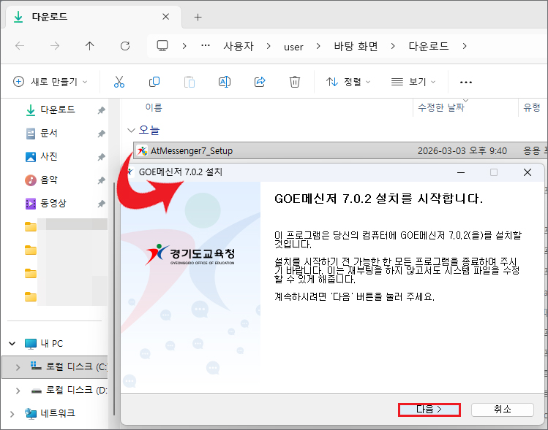Open the 정렬 sort dropdown
The width and height of the screenshot is (548, 430).
[x=348, y=82]
